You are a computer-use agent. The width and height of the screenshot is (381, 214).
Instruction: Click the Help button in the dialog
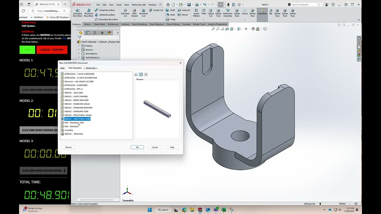[x=172, y=147]
